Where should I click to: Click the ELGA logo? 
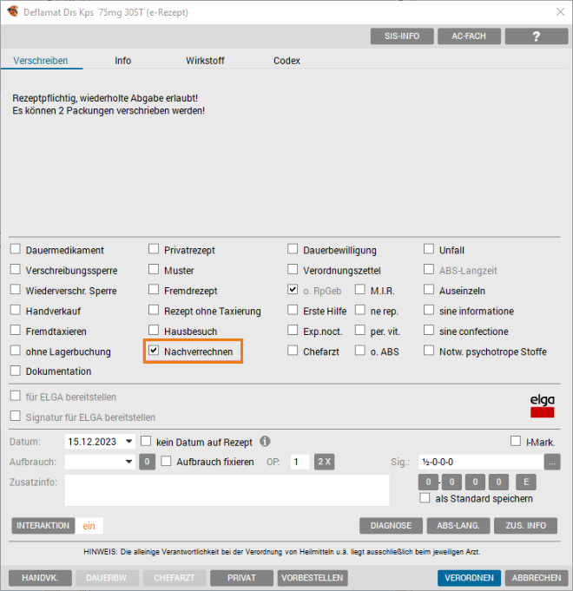click(x=542, y=406)
